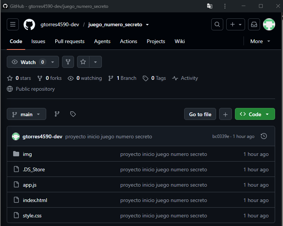This screenshot has height=226, width=283.
Task: Switch to the Code tab
Action: coord(16,41)
